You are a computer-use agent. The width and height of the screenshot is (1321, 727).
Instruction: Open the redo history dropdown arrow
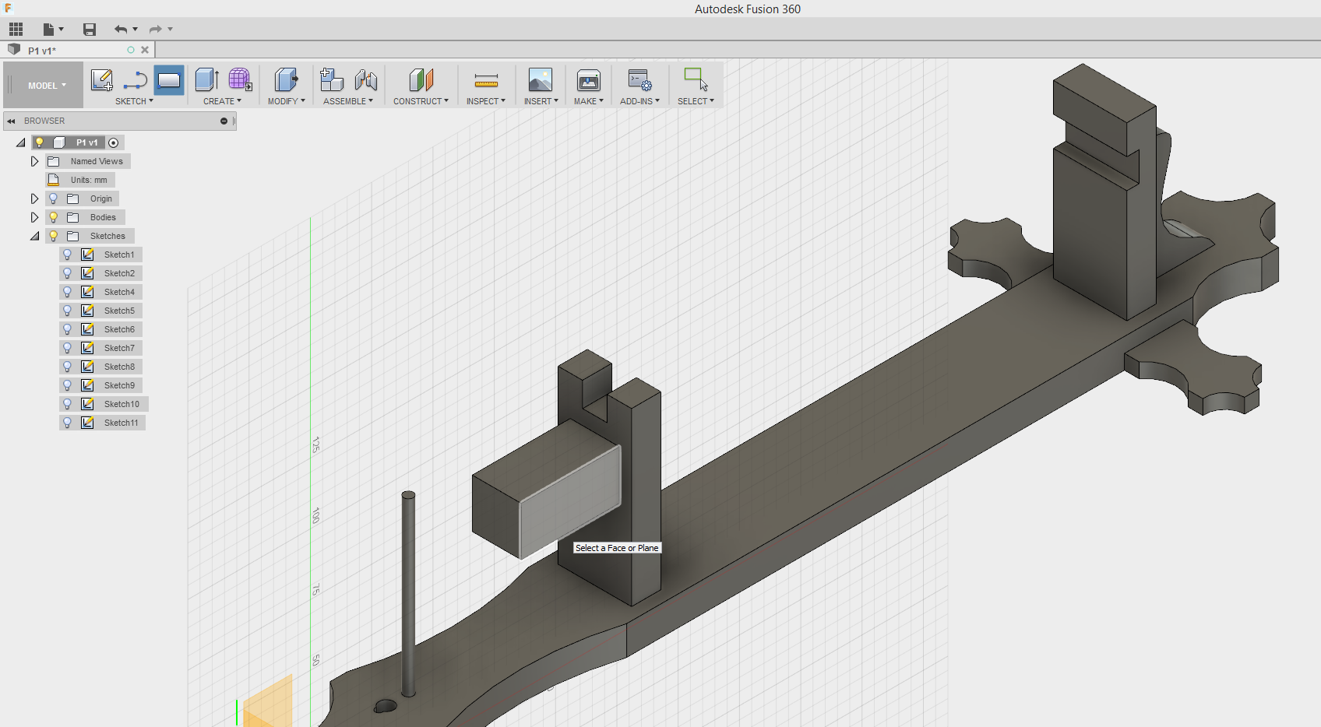click(x=170, y=30)
